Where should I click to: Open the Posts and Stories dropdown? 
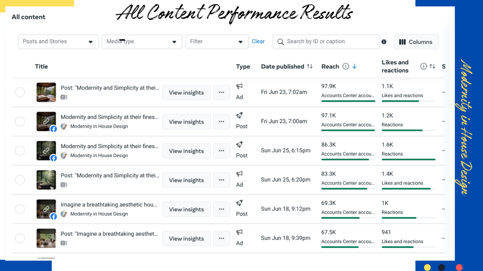click(x=58, y=42)
